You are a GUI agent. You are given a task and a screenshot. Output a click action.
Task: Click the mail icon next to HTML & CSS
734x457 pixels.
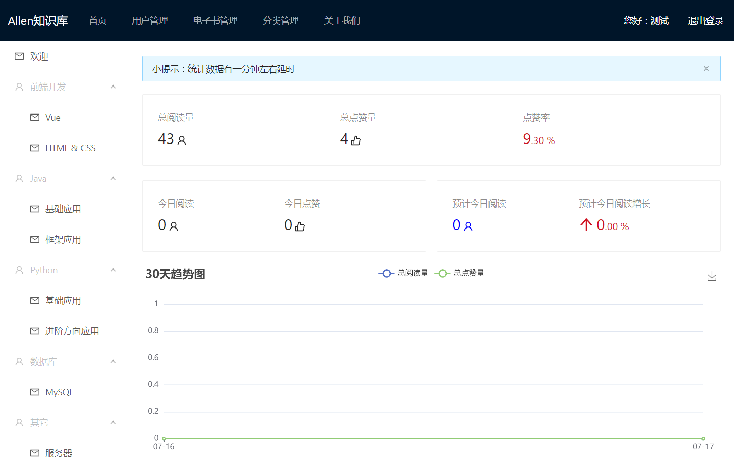(35, 148)
